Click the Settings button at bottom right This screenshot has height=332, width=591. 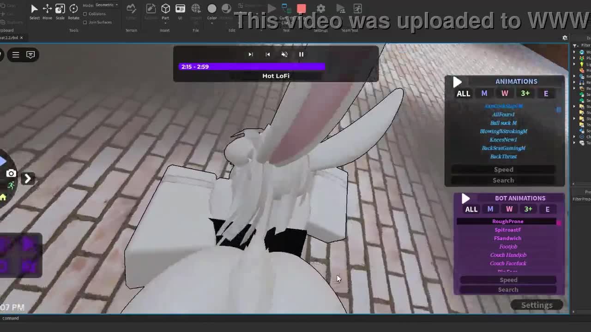[x=537, y=305]
